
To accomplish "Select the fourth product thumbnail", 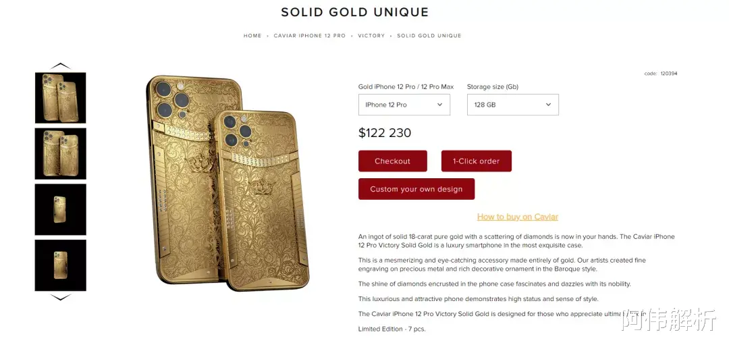I will pyautogui.click(x=61, y=265).
